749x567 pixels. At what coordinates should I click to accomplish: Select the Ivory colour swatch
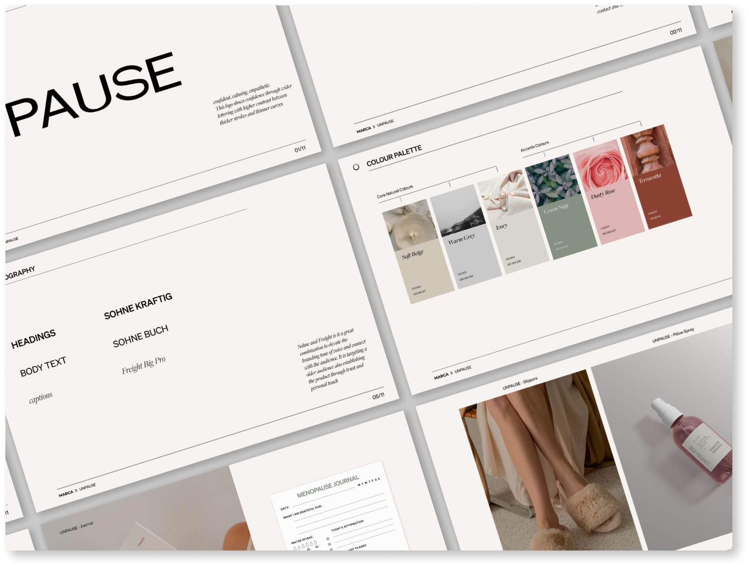520,240
